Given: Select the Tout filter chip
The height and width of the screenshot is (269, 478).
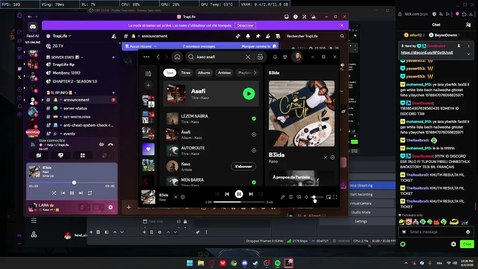Looking at the screenshot, I should coord(170,73).
